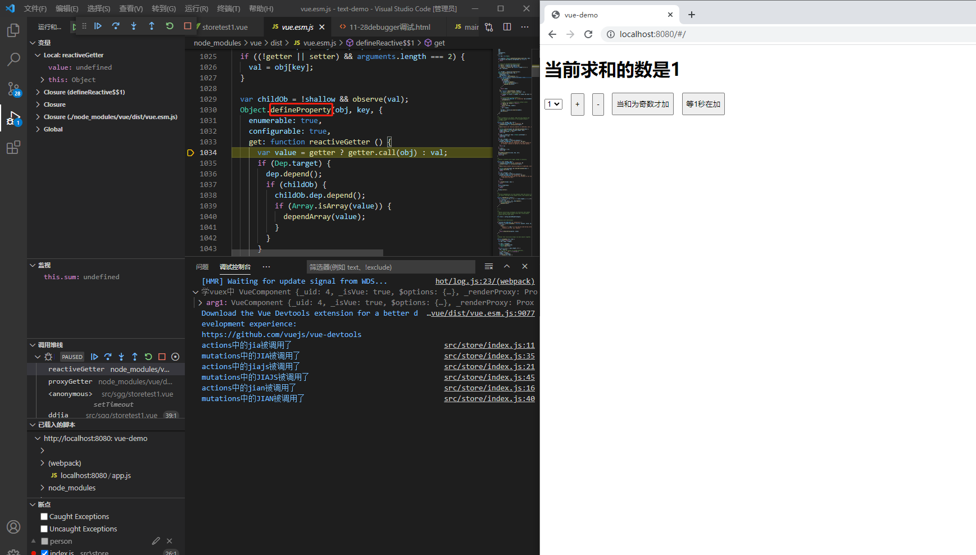
Task: Click continue icon in call stack row
Action: pyautogui.click(x=94, y=357)
